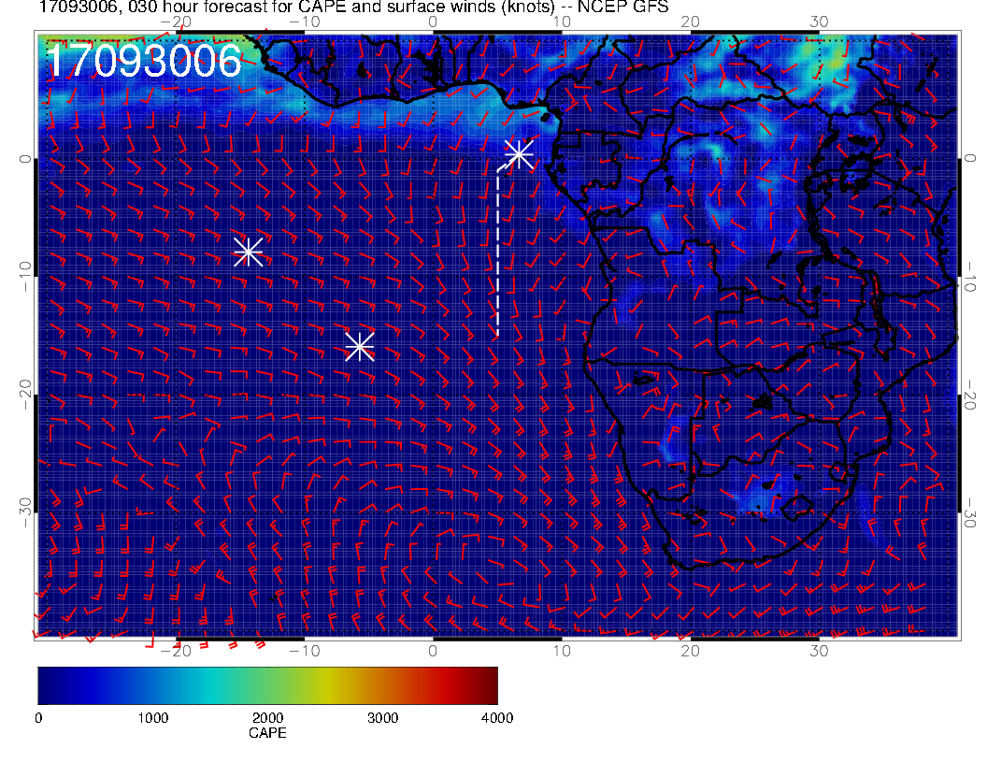
Task: Click the 4000 tick label under colorbar
Action: coord(496,718)
